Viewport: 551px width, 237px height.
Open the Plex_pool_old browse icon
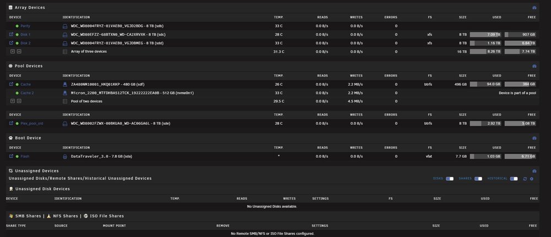tap(11, 123)
